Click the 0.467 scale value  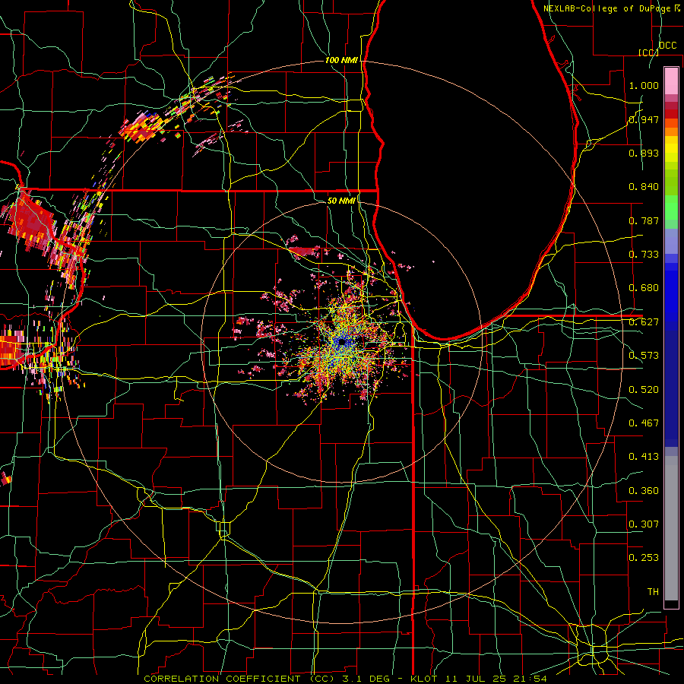tap(644, 423)
